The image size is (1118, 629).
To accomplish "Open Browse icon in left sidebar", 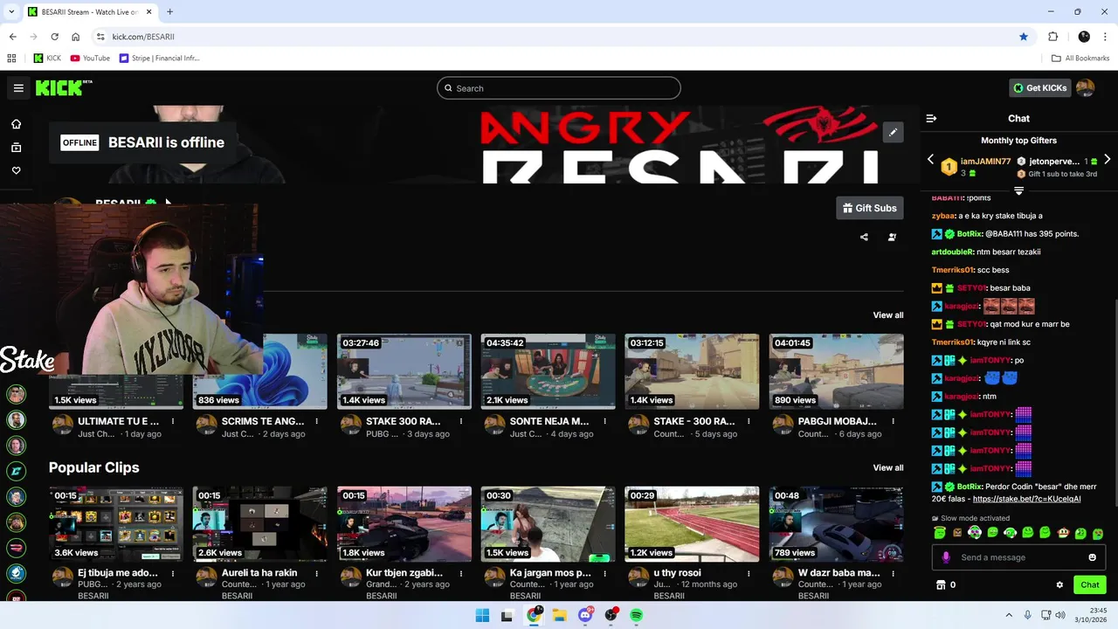I will coord(16,148).
